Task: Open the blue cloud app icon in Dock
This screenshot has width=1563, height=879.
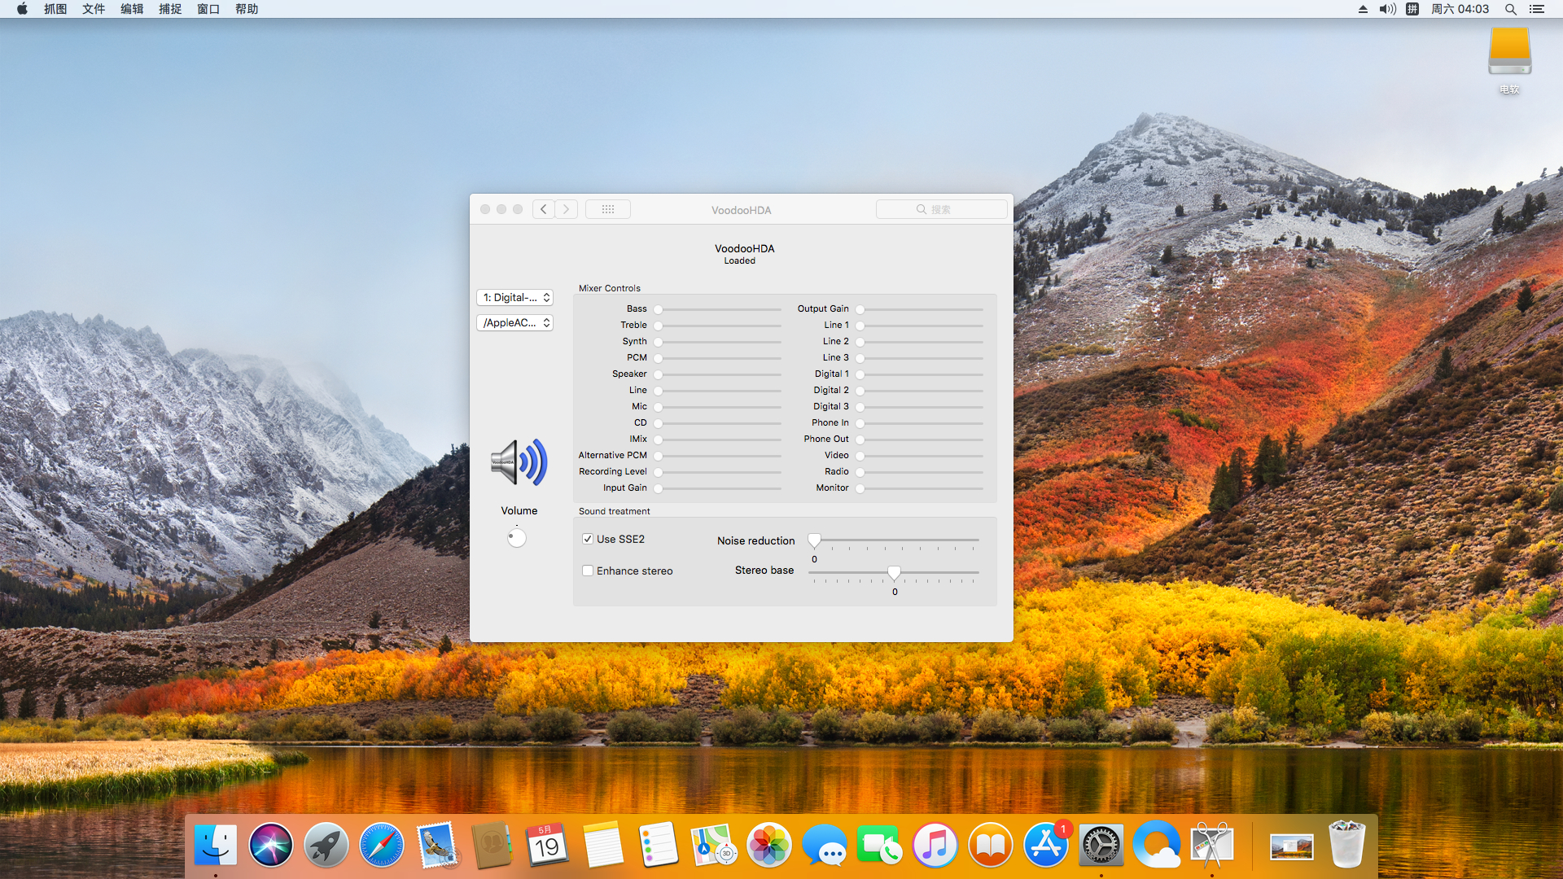Action: point(1157,845)
